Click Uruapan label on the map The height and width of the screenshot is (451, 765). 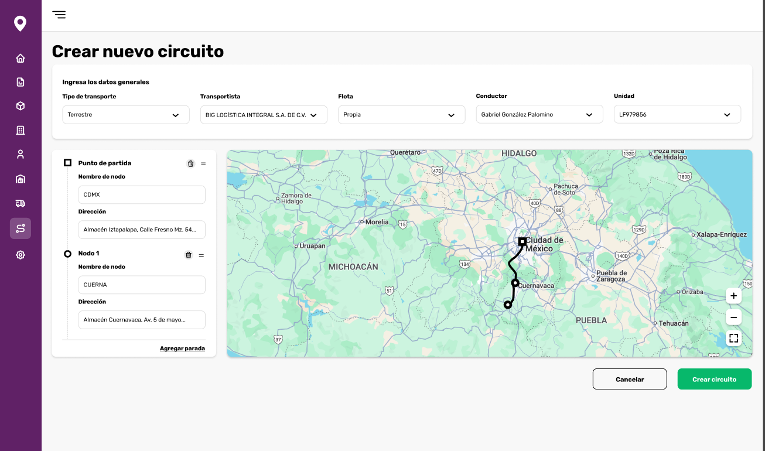click(x=312, y=246)
